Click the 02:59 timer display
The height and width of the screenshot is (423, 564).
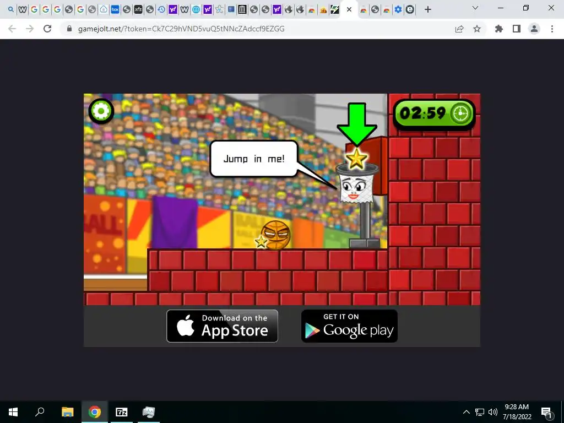434,113
